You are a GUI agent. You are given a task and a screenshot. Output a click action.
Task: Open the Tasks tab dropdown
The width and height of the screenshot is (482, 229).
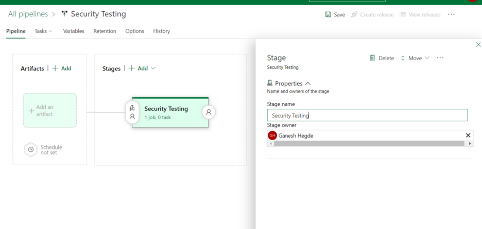pyautogui.click(x=43, y=31)
